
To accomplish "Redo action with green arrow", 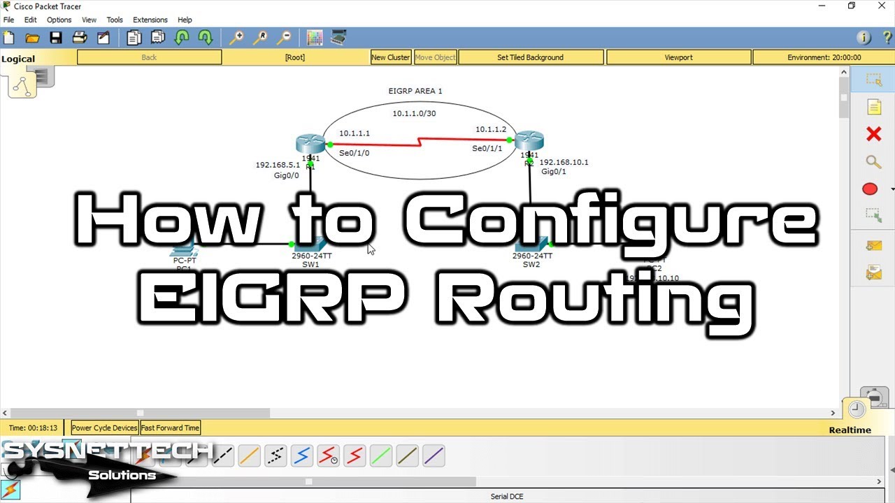I will click(x=206, y=38).
